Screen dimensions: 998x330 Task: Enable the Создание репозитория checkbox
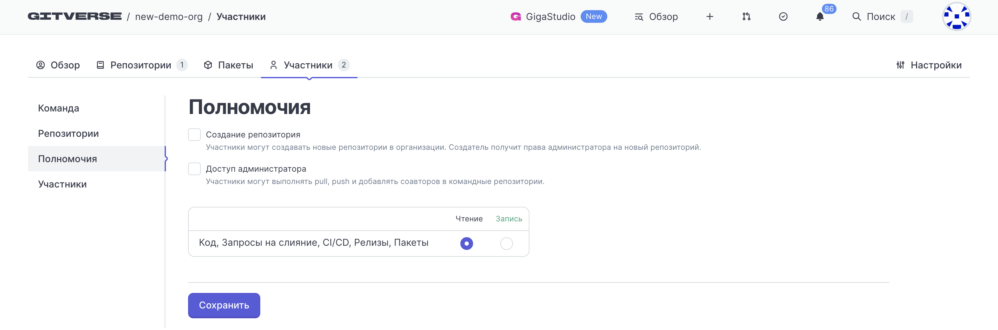(x=194, y=135)
